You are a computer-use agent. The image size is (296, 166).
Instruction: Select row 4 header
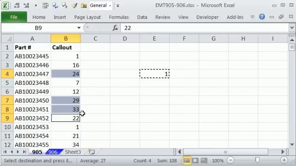[x=7, y=74]
